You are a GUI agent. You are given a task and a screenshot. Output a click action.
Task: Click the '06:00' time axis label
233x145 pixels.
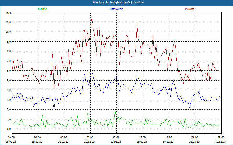(64, 137)
